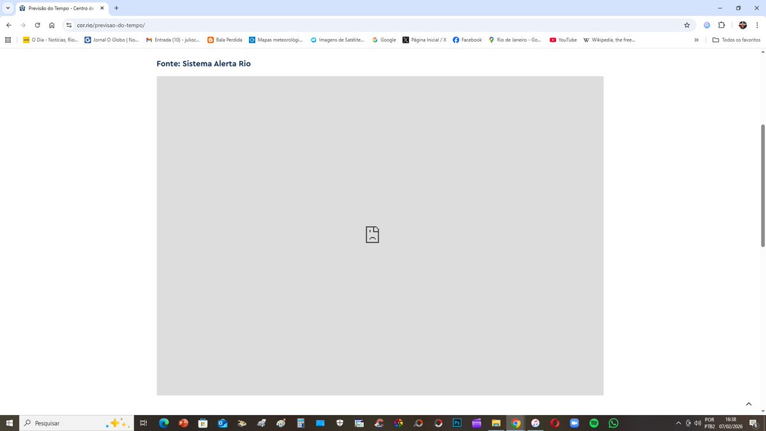
Task: Click the broken content sad-page icon
Action: pyautogui.click(x=372, y=234)
